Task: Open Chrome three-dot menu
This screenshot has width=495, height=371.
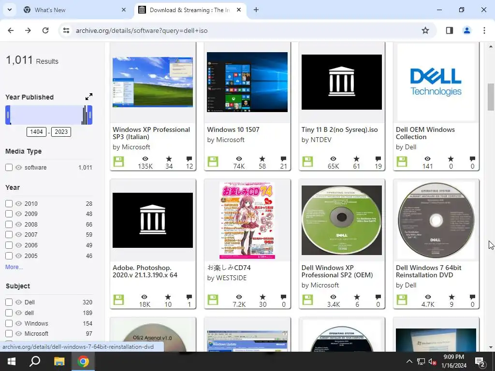Action: point(484,30)
